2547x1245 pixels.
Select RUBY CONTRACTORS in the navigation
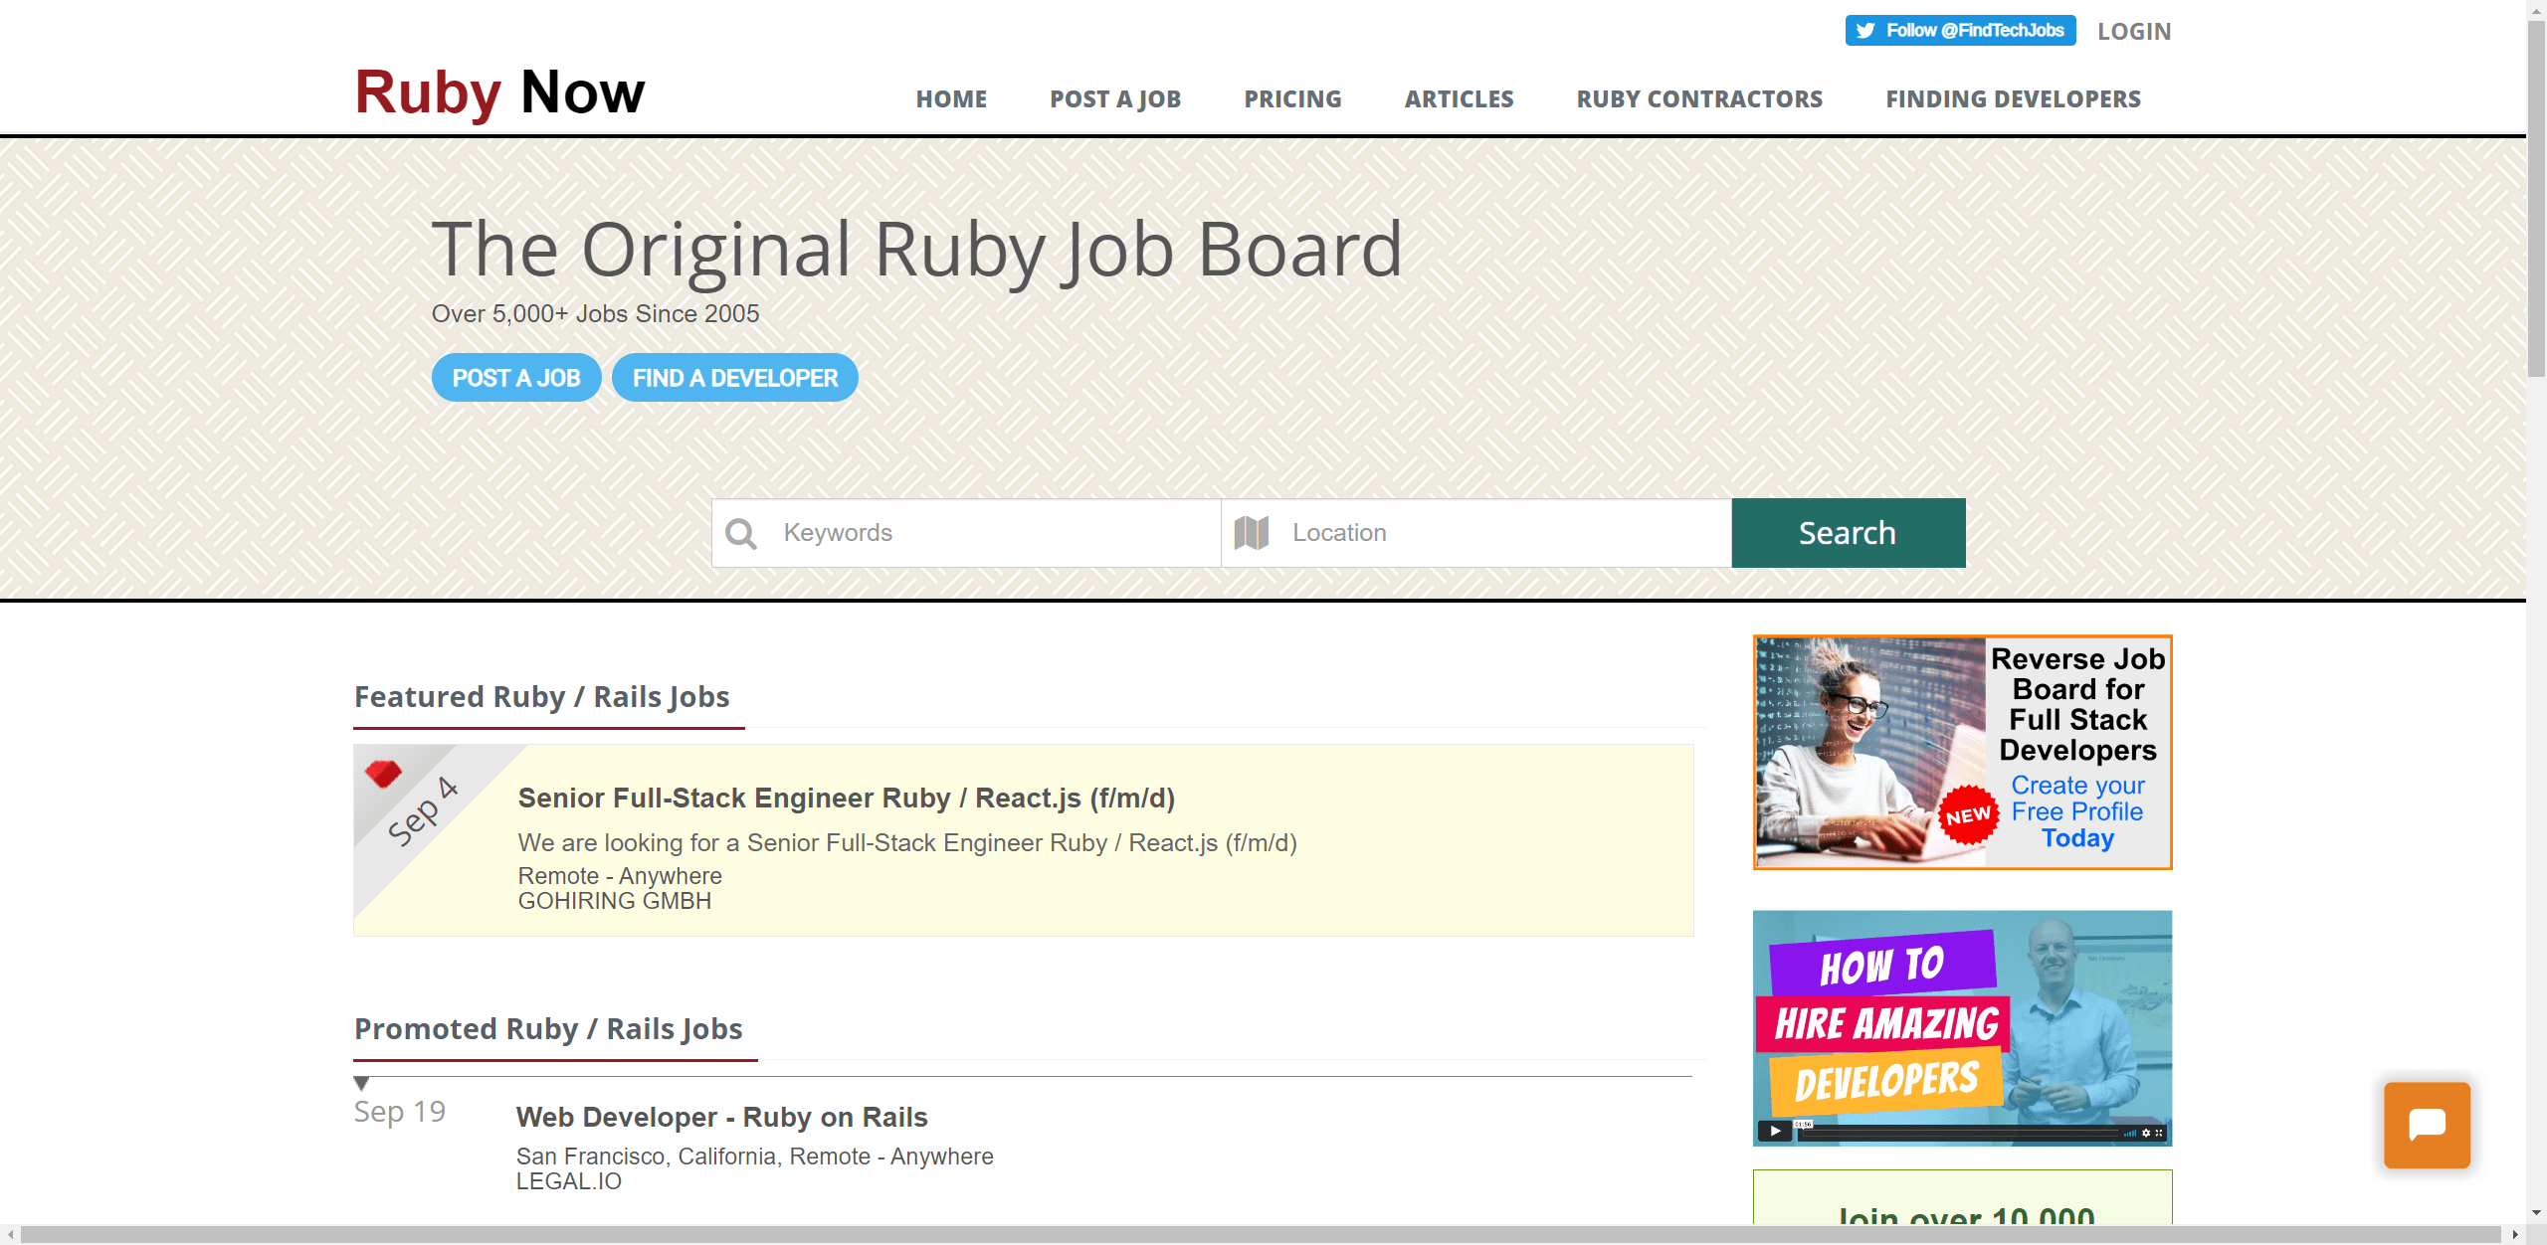1699,98
